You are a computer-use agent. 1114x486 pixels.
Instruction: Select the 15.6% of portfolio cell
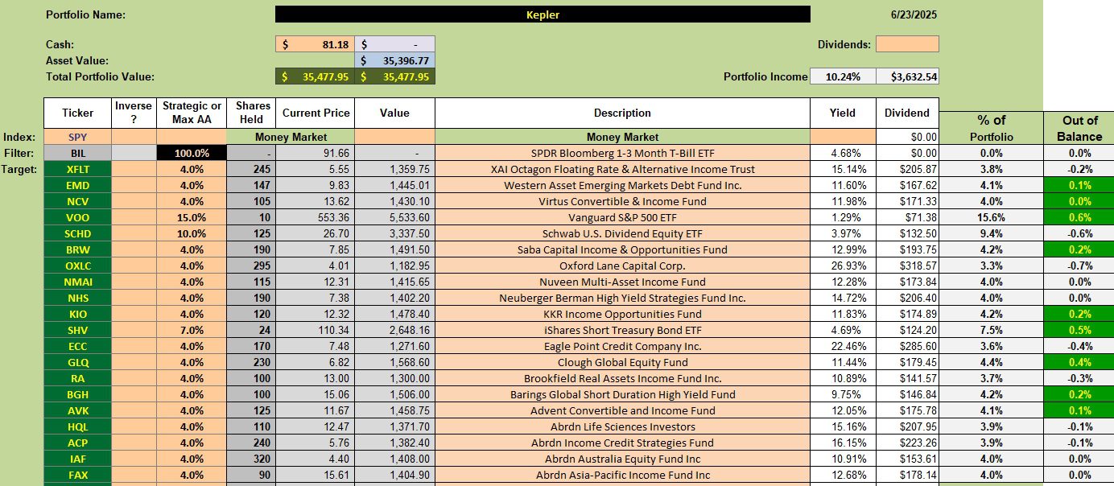coord(990,217)
